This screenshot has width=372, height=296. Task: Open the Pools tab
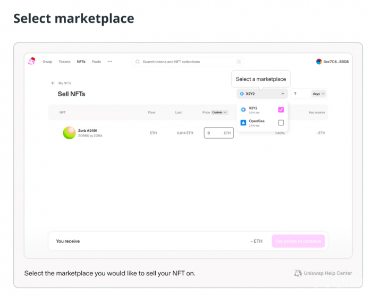coord(96,62)
